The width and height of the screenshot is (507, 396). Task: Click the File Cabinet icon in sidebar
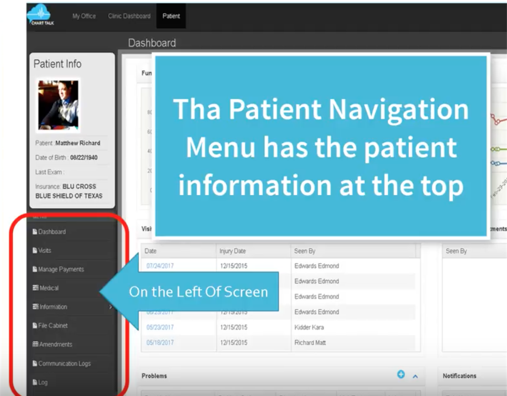click(x=35, y=325)
